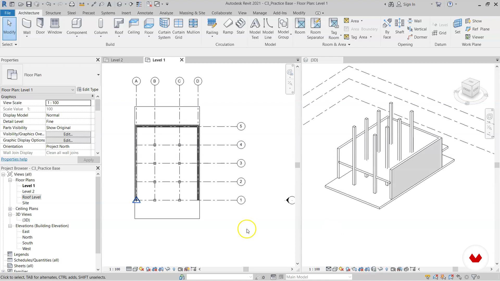Switch to the Structure ribbon tab
This screenshot has width=500, height=281.
click(x=53, y=13)
